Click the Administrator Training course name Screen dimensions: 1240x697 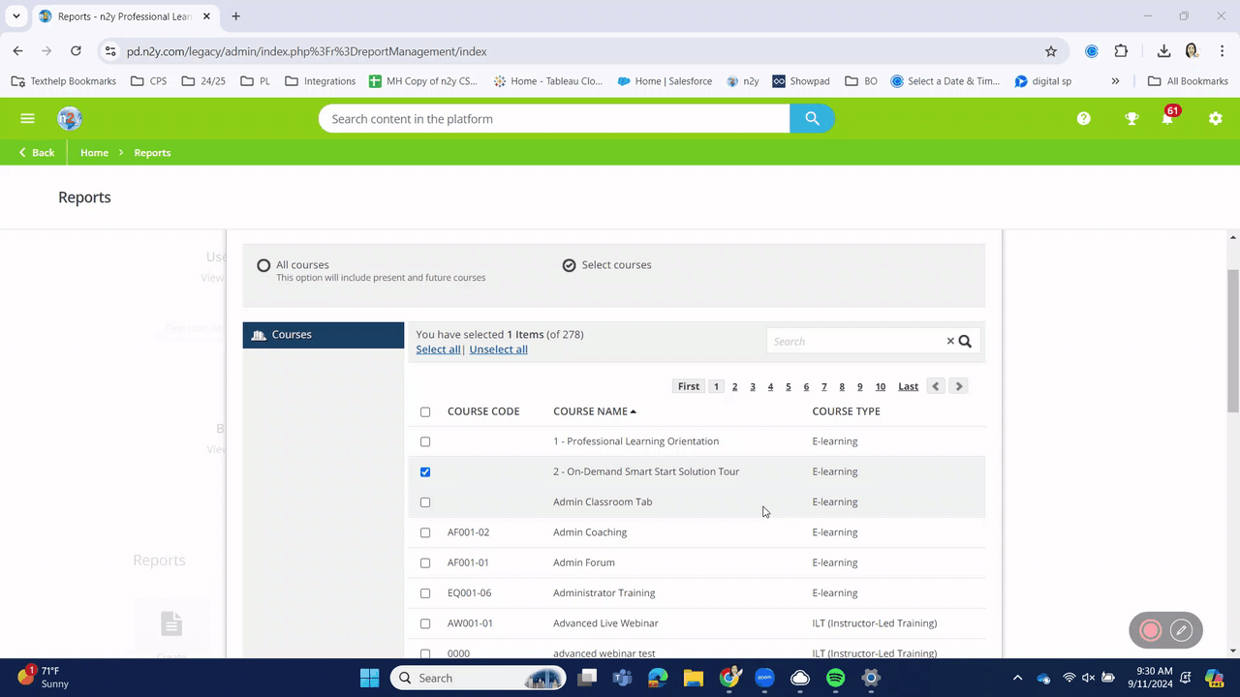click(604, 593)
